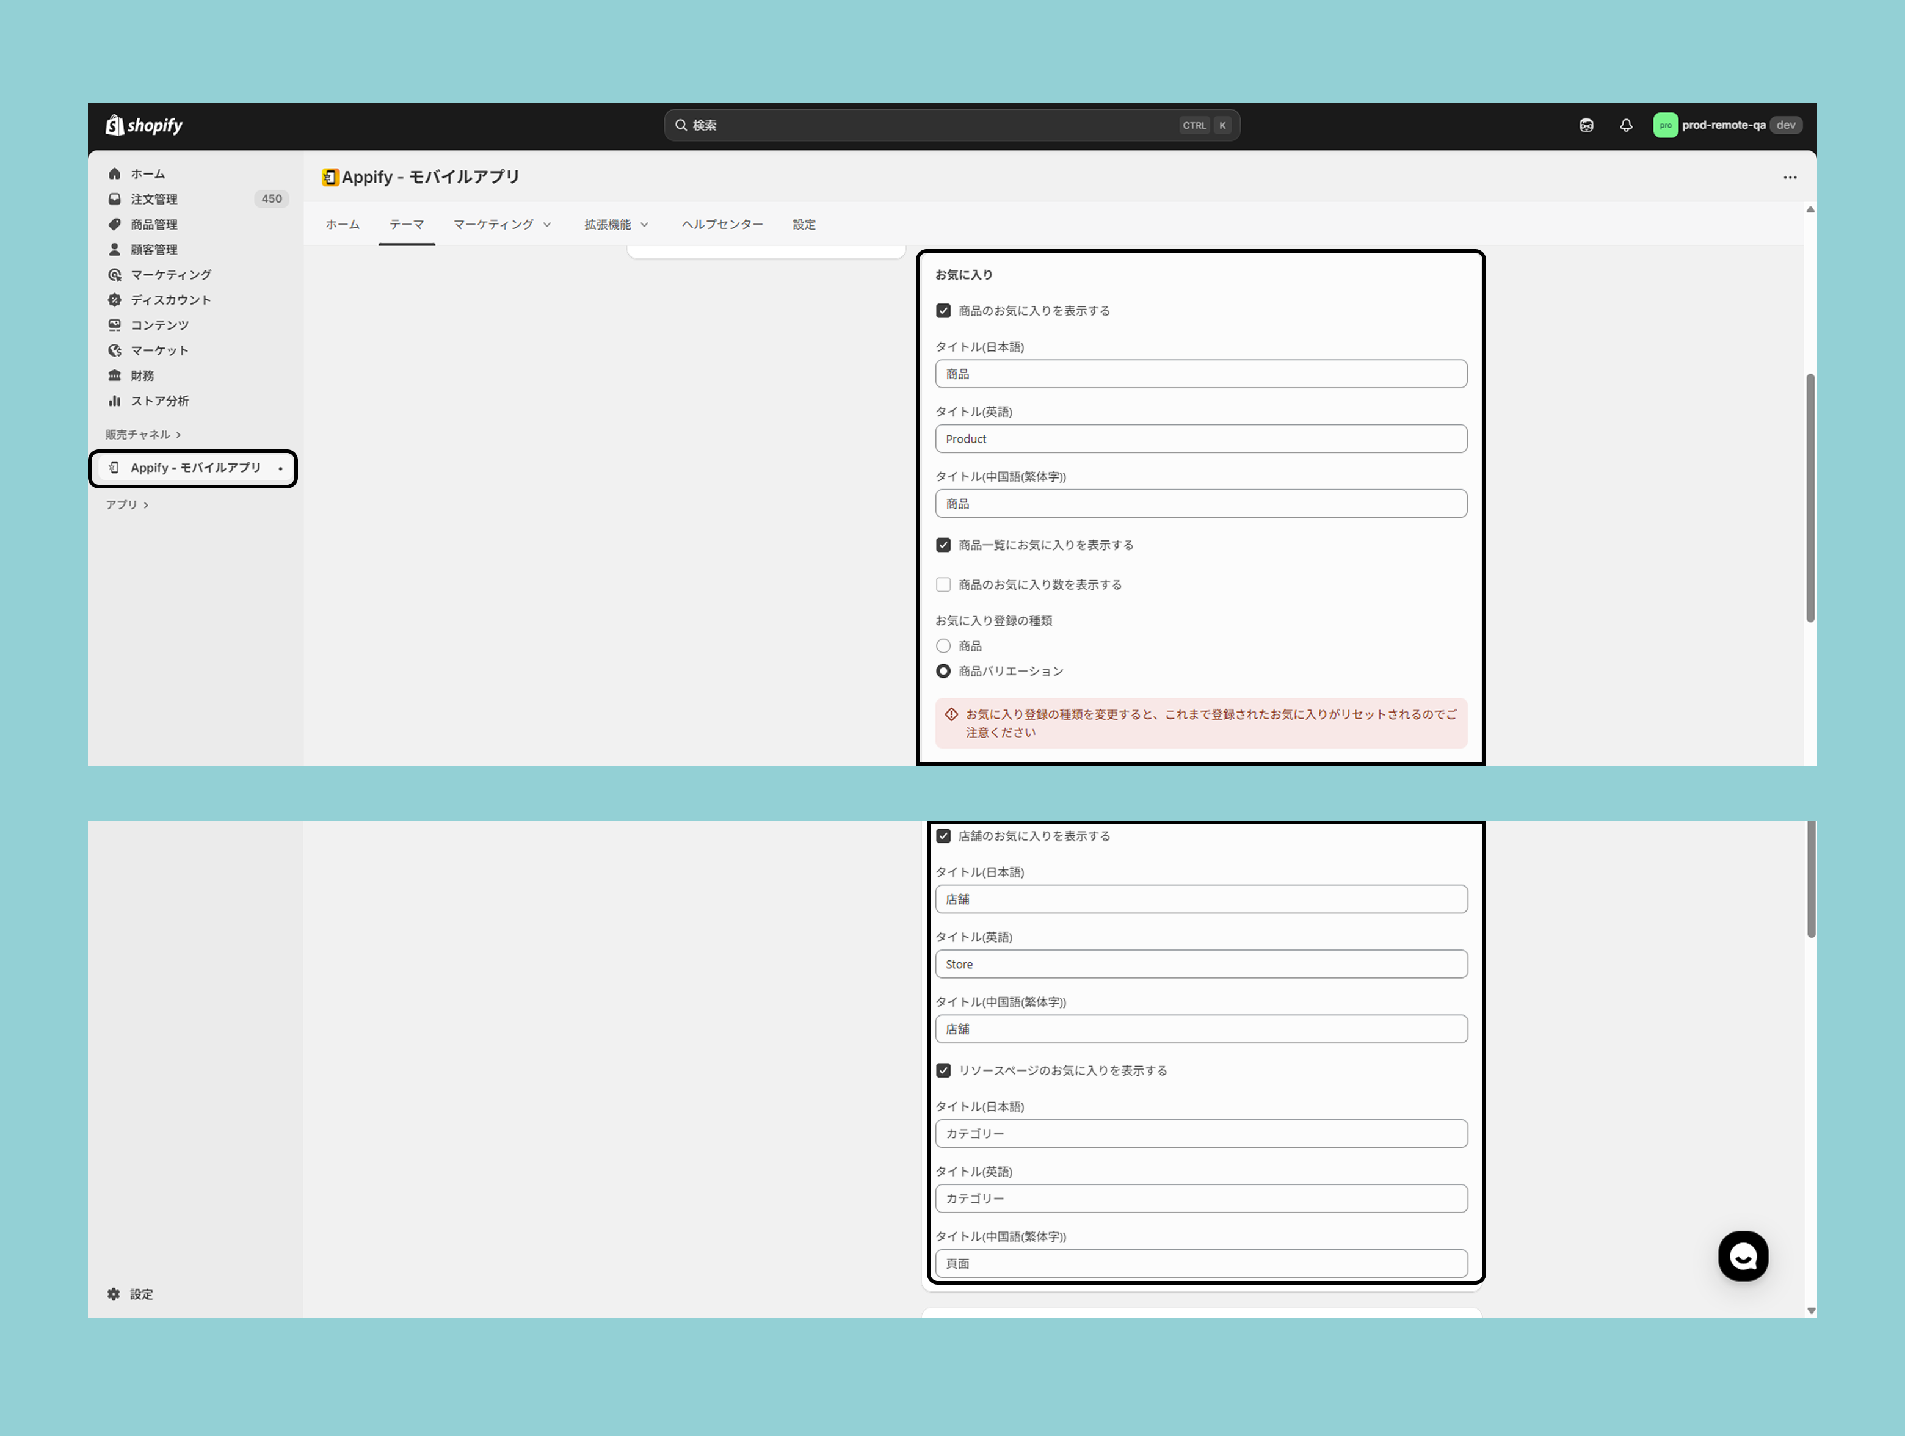Click the sidekick assistant icon in the top bar
The height and width of the screenshot is (1436, 1905).
click(1586, 126)
